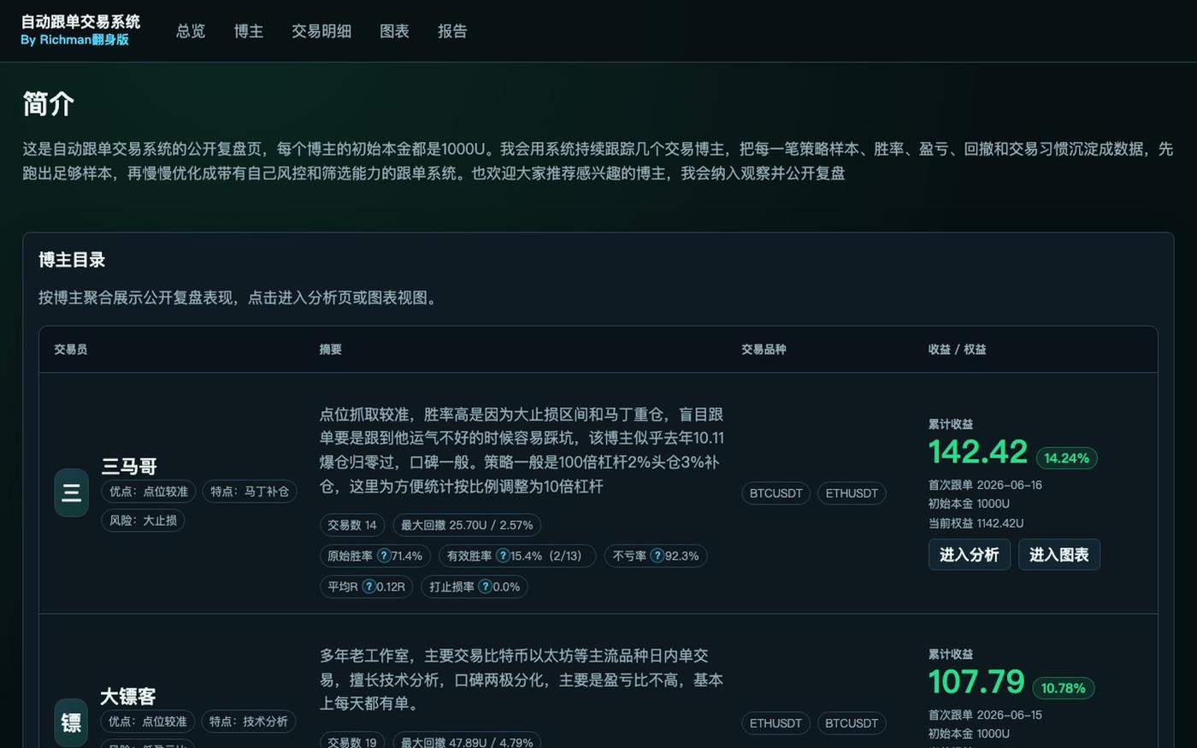Click the 三 avatar icon for 三马哥

[x=72, y=492]
